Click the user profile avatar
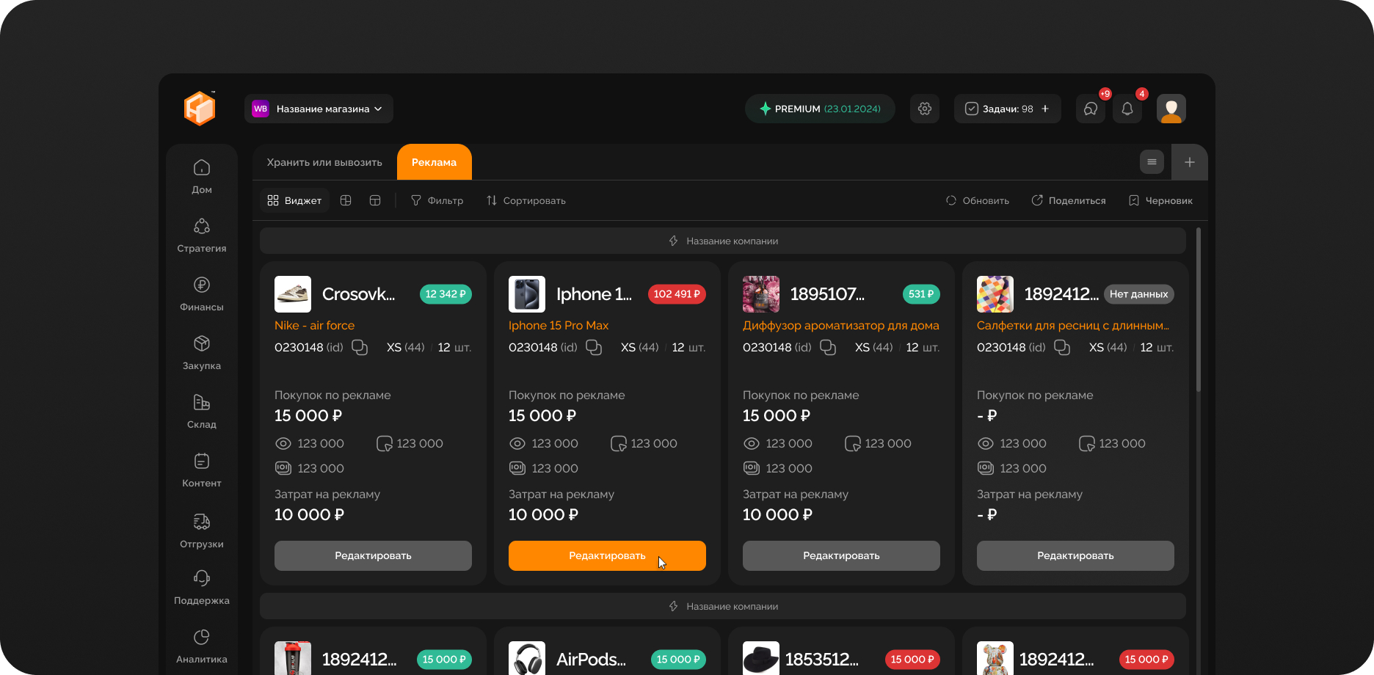Viewport: 1374px width, 675px height. click(x=1171, y=109)
